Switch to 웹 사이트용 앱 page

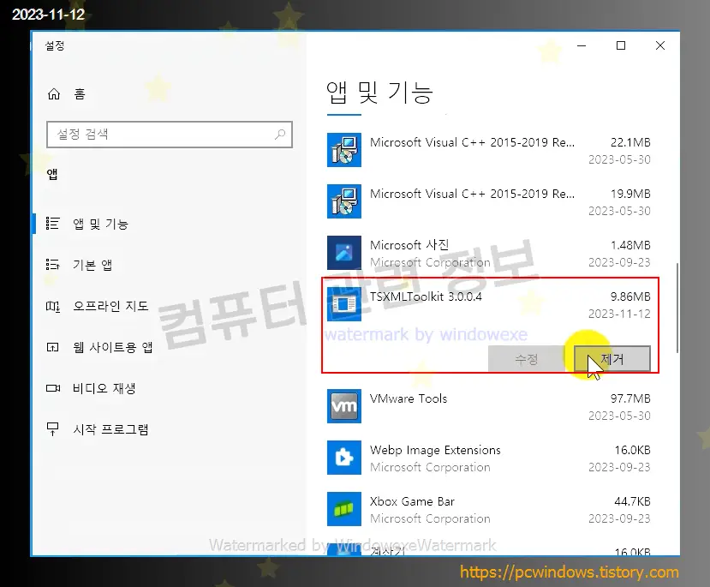[x=113, y=347]
